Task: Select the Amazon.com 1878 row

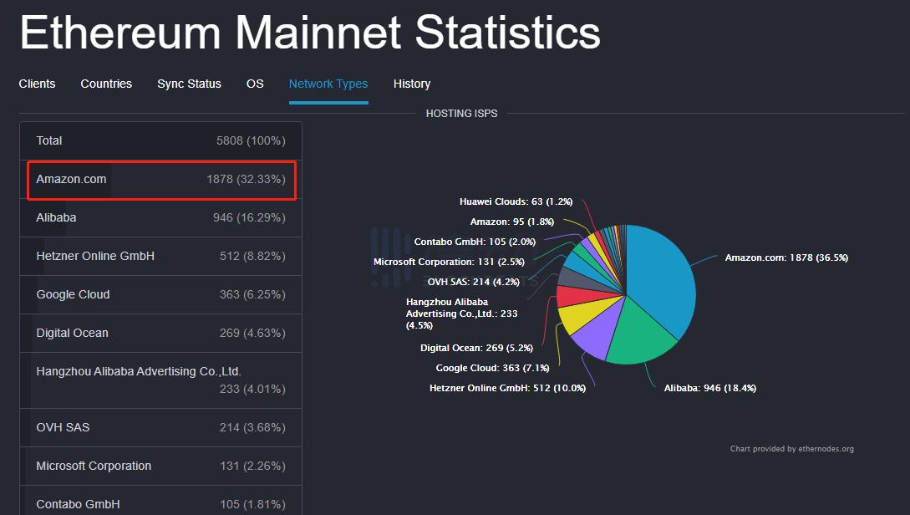Action: pos(160,180)
